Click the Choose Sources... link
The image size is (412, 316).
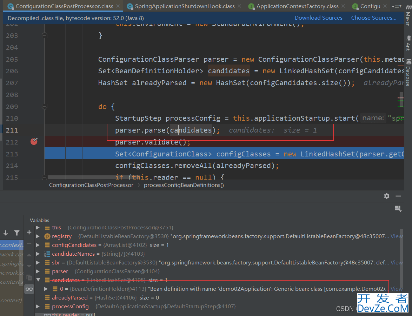point(374,18)
